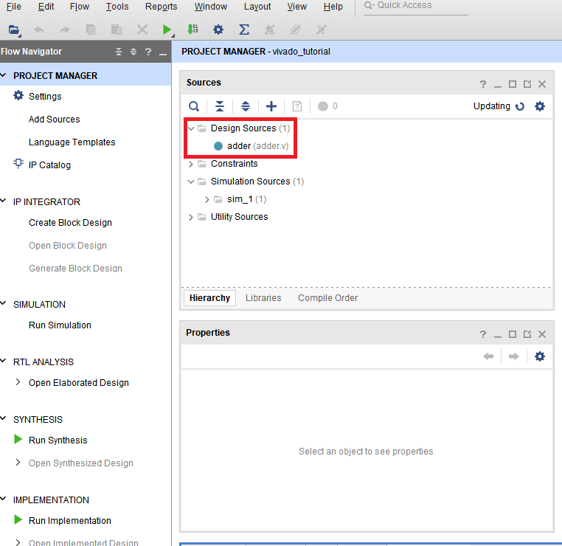Search in the Sources panel

[194, 106]
